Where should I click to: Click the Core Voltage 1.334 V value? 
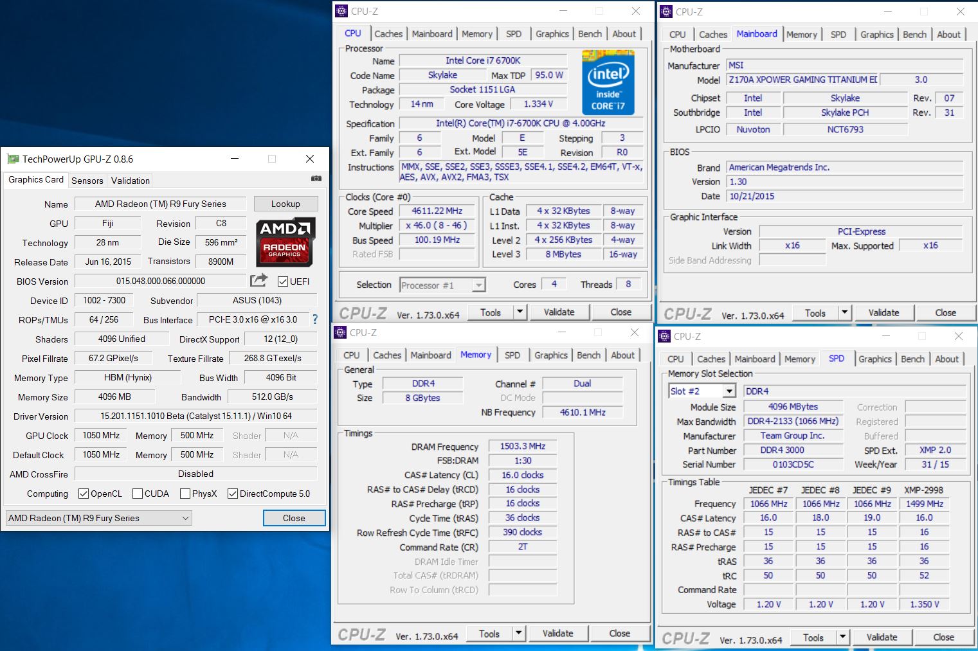538,103
